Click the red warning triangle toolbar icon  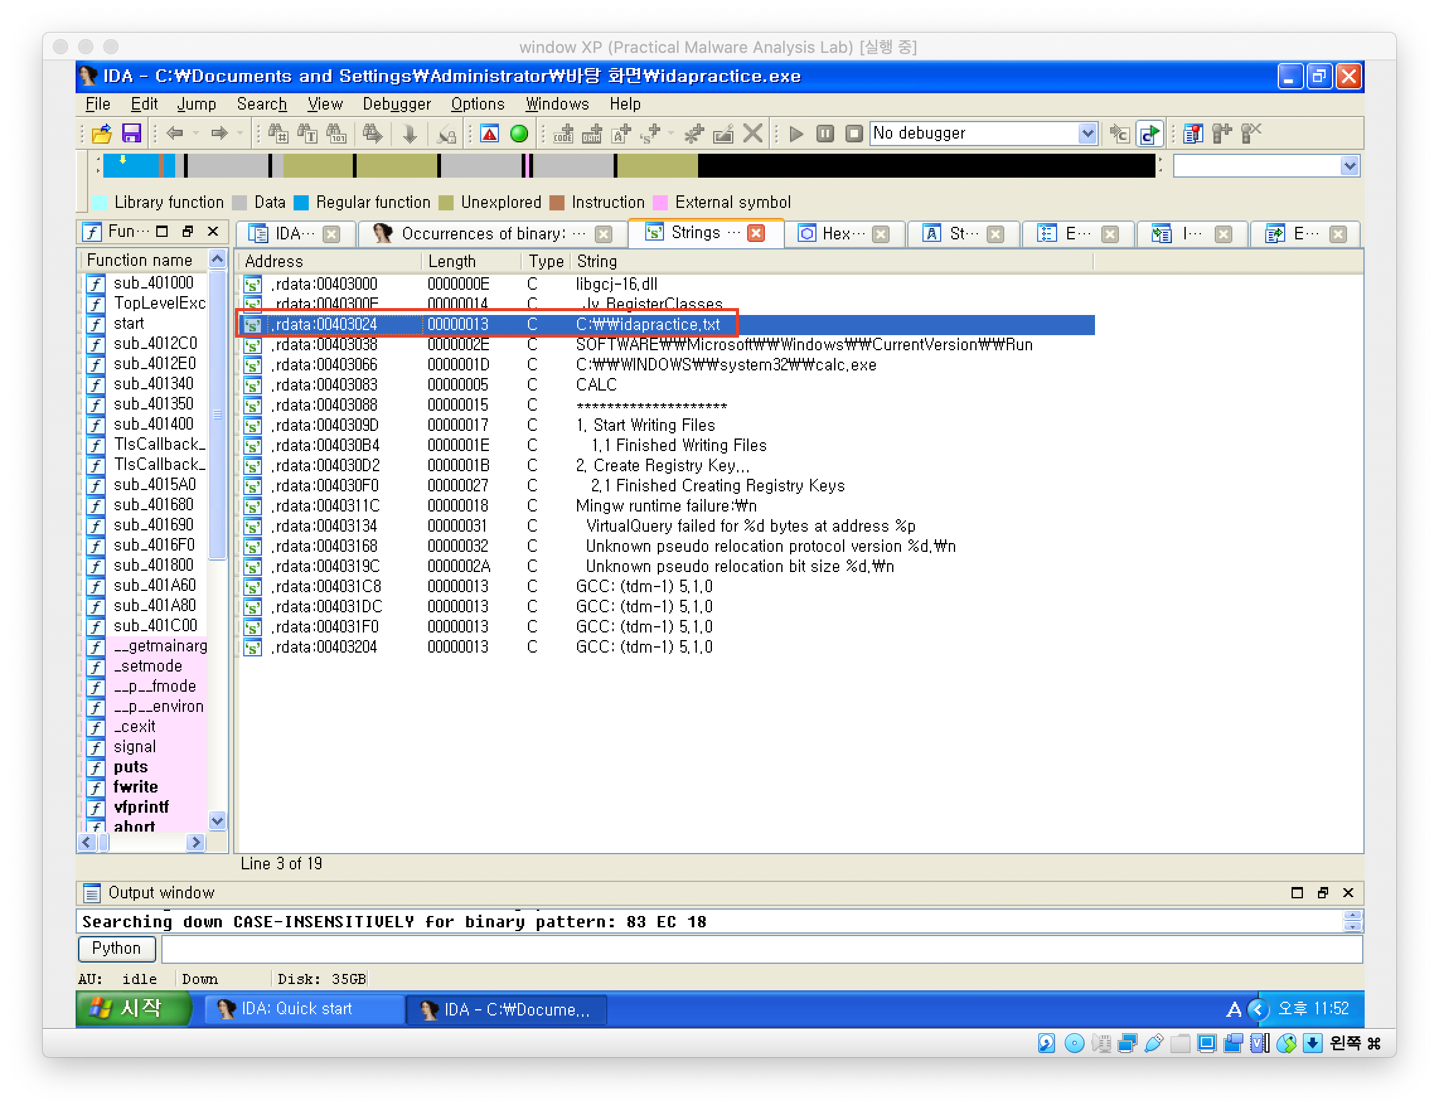coord(490,134)
